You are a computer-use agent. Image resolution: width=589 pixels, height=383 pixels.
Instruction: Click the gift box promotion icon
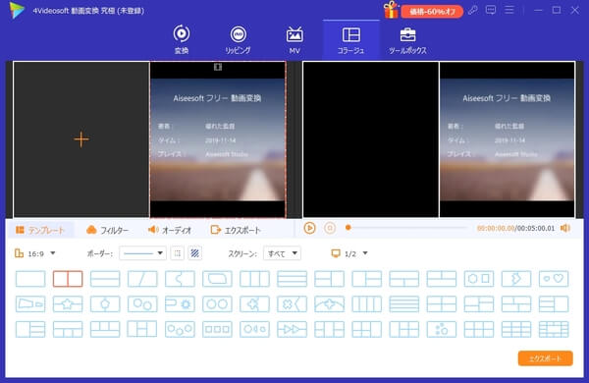tap(391, 10)
